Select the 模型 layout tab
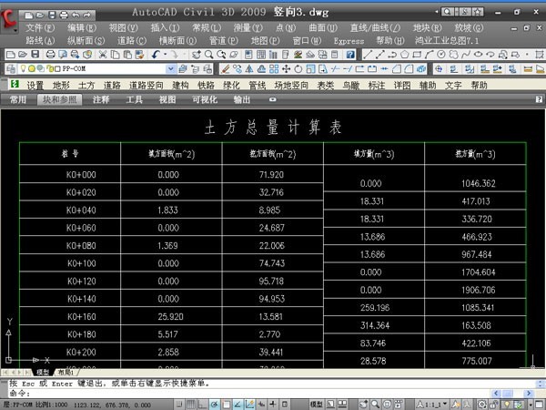 pos(43,373)
